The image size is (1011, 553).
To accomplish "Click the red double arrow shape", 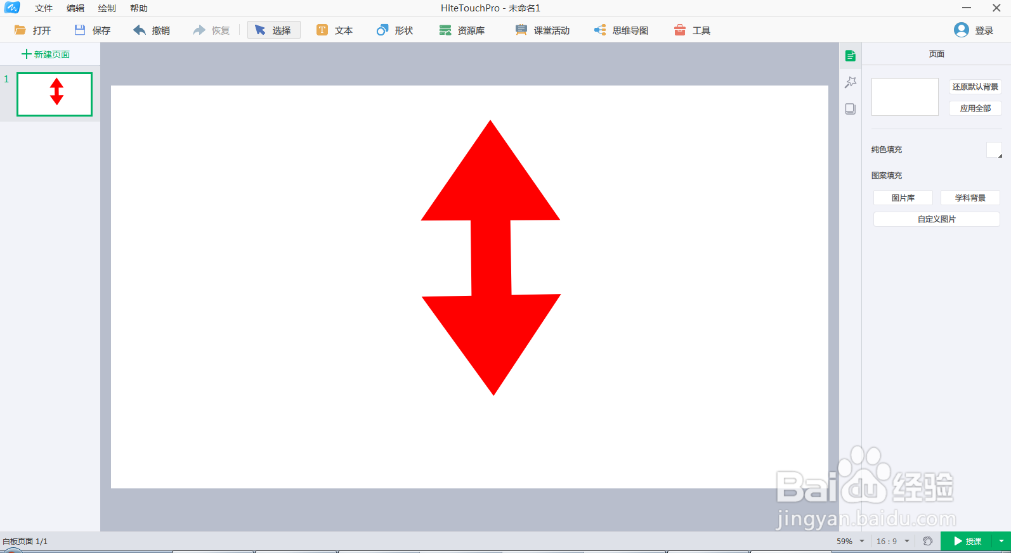I will [491, 258].
